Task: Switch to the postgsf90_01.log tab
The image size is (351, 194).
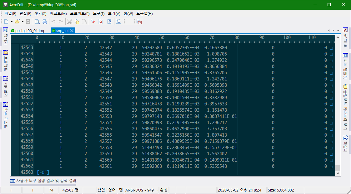Action: click(28, 31)
